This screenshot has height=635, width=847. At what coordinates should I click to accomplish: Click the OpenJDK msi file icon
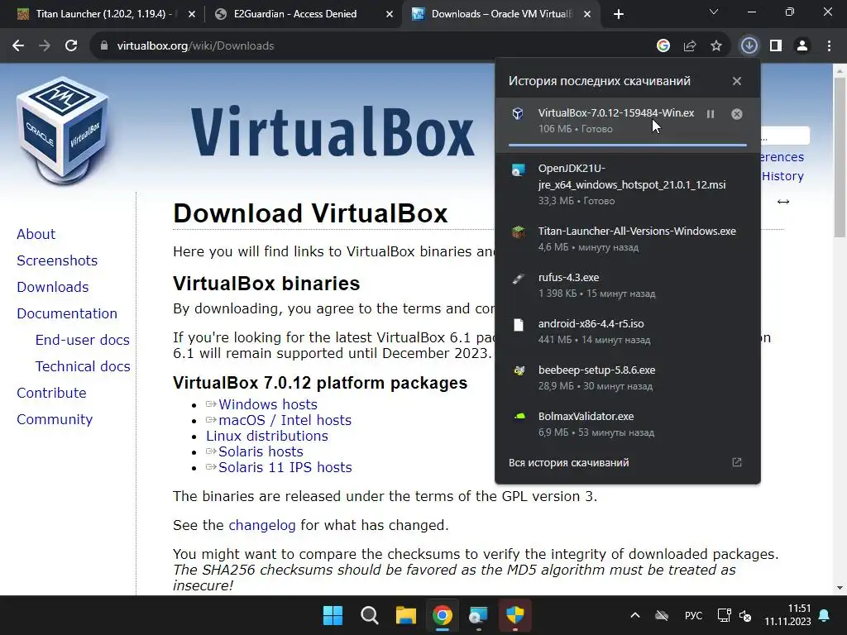(519, 170)
